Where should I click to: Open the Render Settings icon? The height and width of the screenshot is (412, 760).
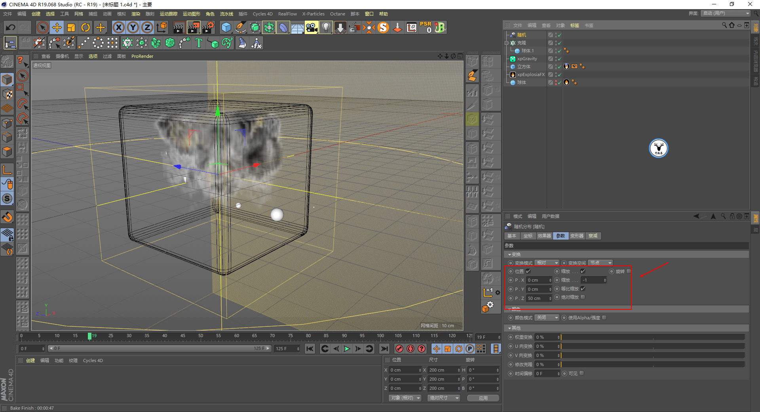pos(208,27)
